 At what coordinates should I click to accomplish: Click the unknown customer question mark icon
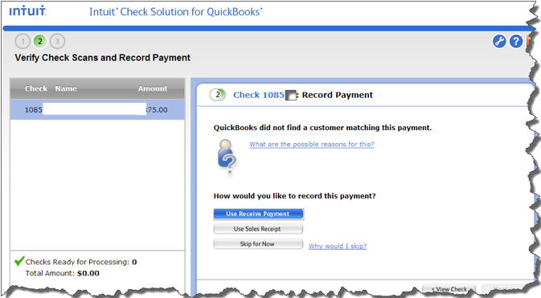click(227, 157)
